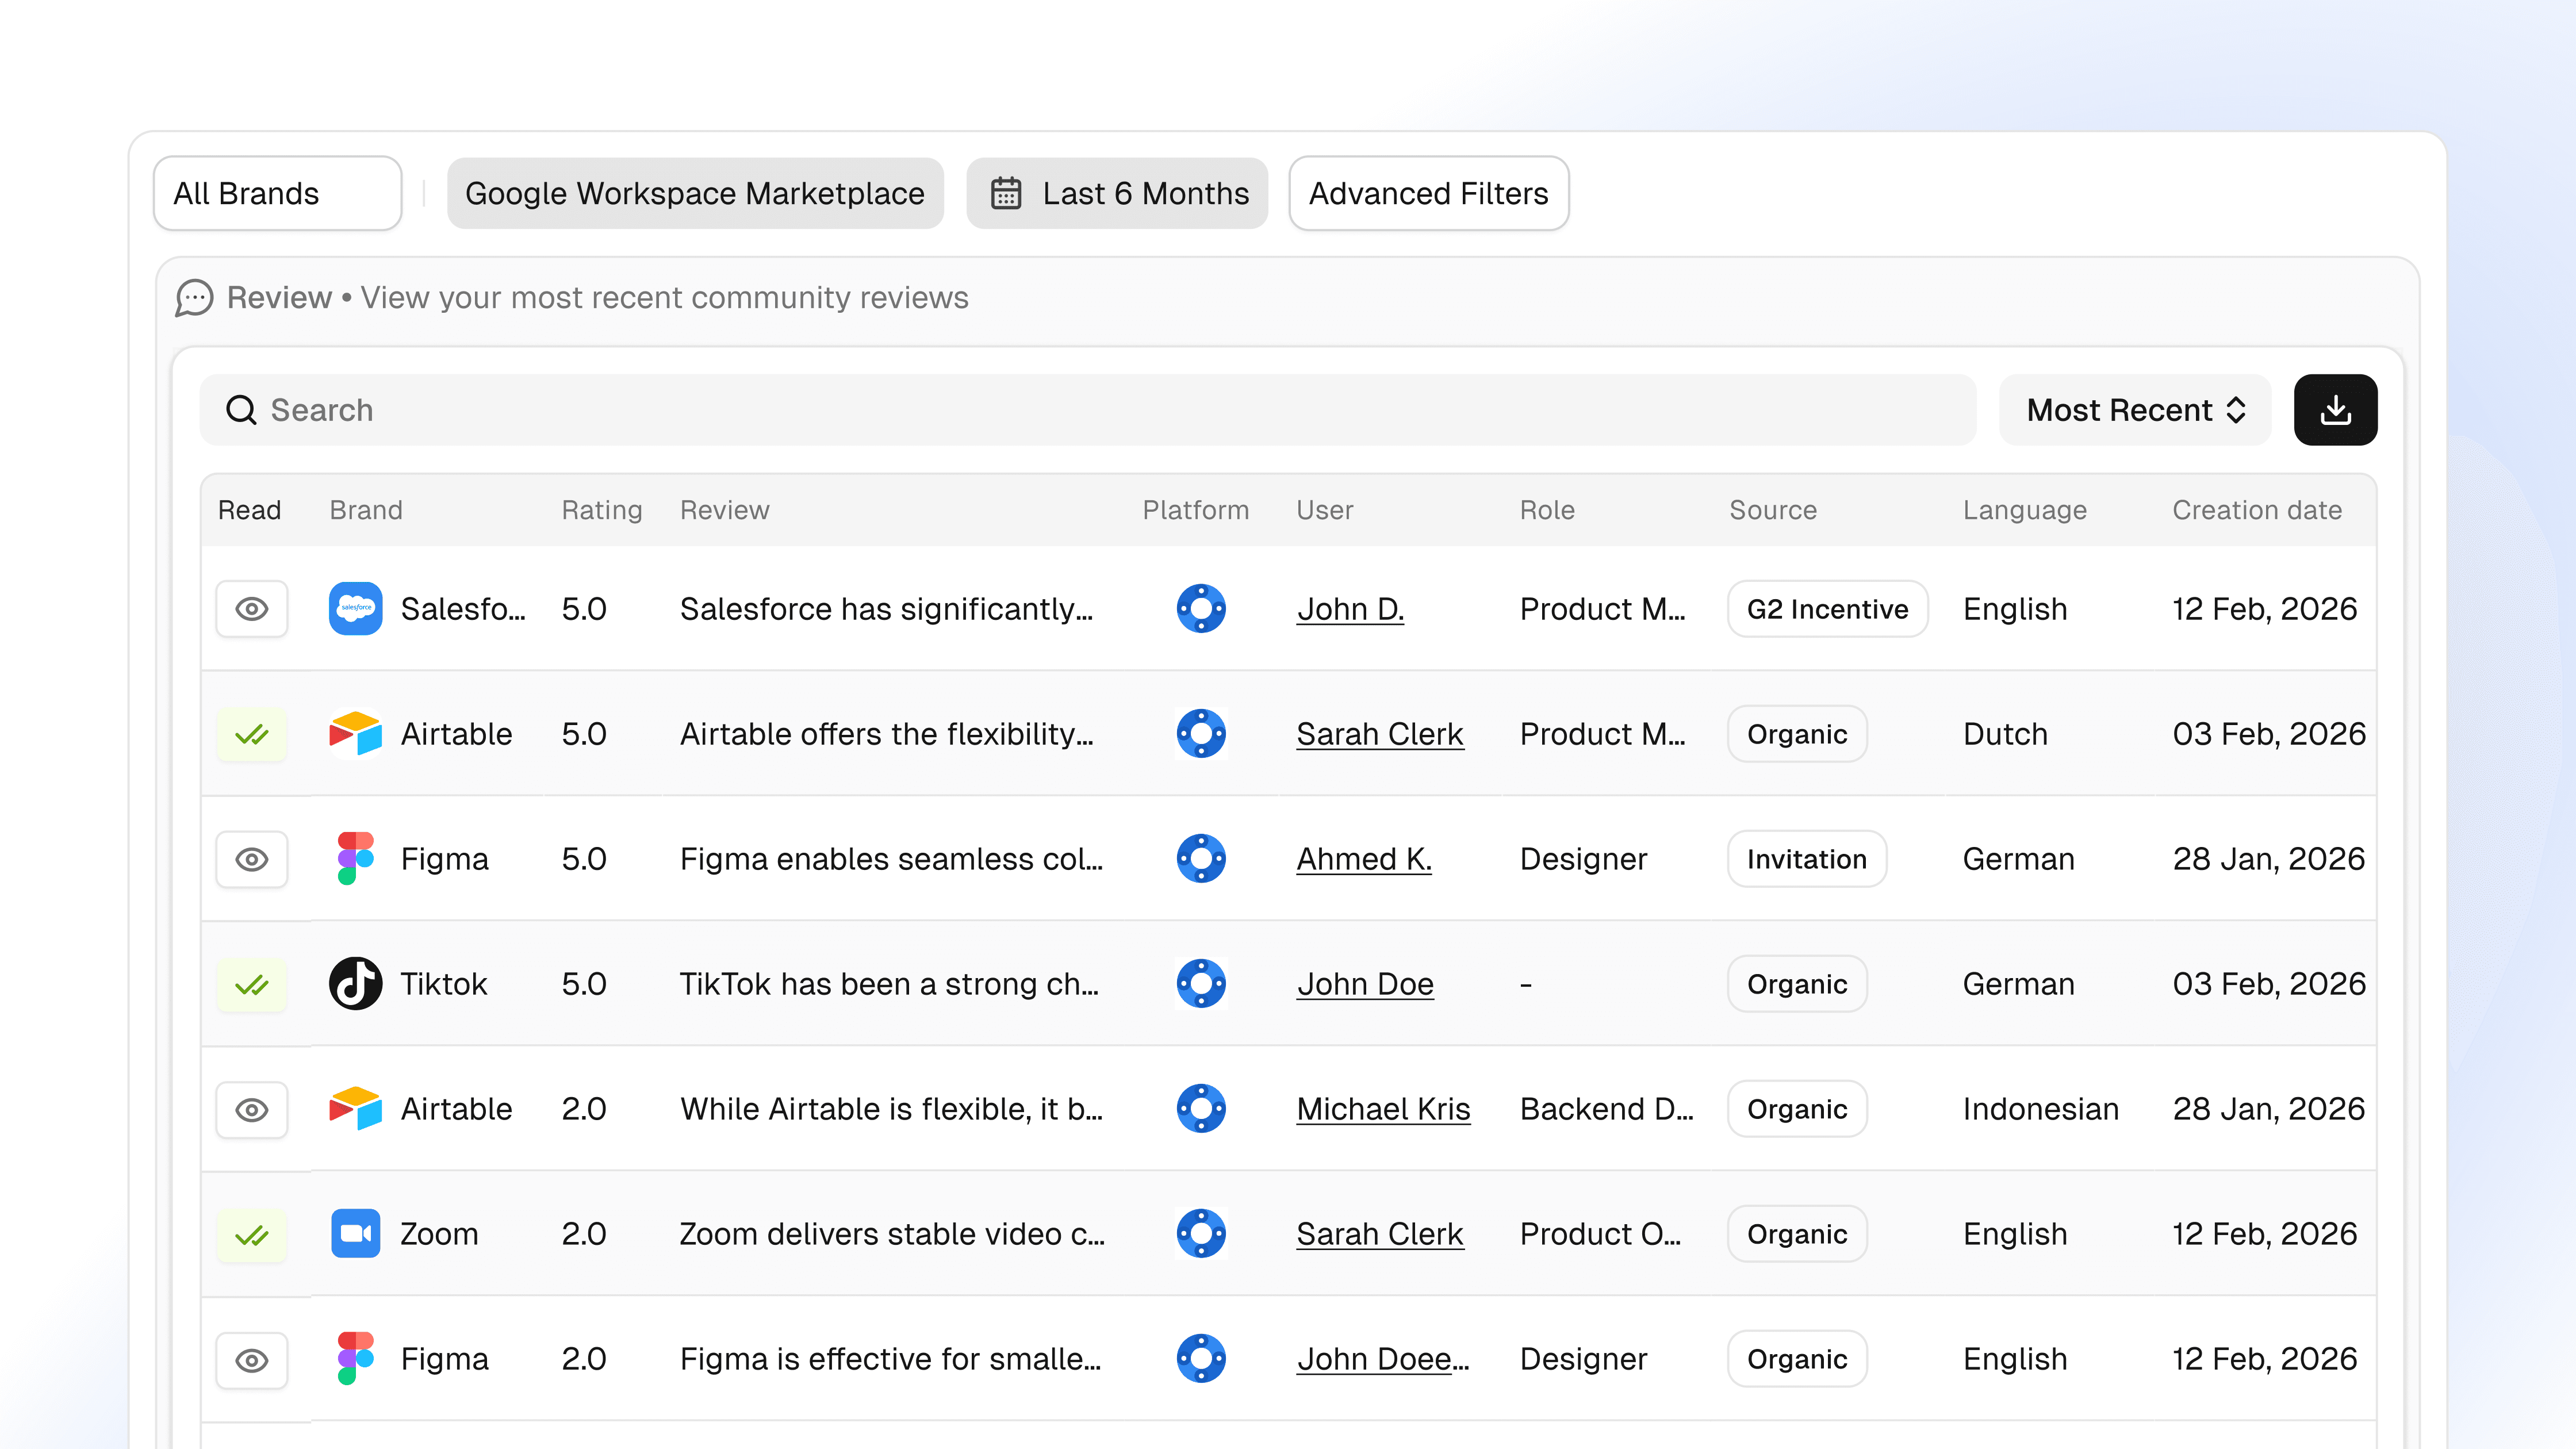The image size is (2576, 1449).
Task: Select the Google Workspace Marketplace filter
Action: point(695,193)
